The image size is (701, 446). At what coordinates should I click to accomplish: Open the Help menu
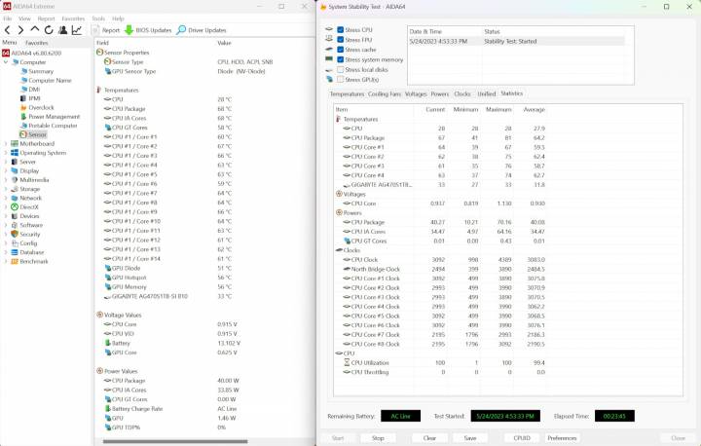coord(118,19)
